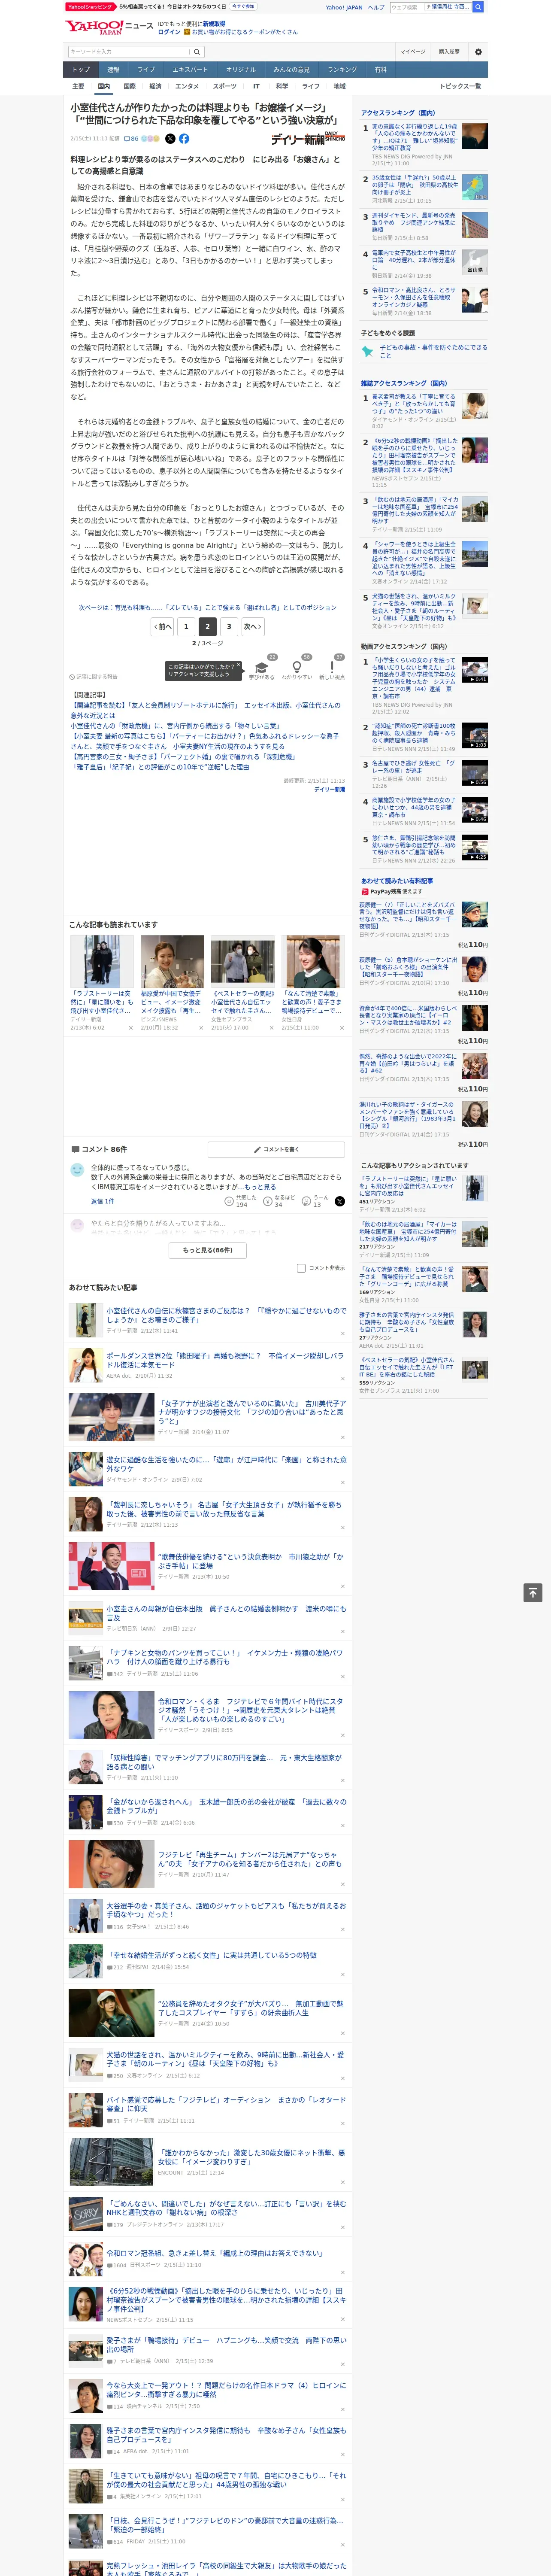Image resolution: width=551 pixels, height=2576 pixels.
Task: Click the 86 comment count icon near date
Action: (130, 139)
